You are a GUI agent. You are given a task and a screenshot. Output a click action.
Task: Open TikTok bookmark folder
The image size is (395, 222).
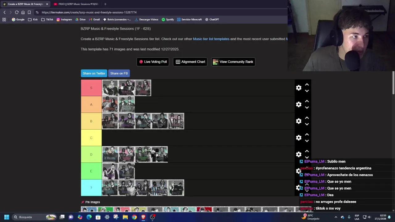[47, 19]
